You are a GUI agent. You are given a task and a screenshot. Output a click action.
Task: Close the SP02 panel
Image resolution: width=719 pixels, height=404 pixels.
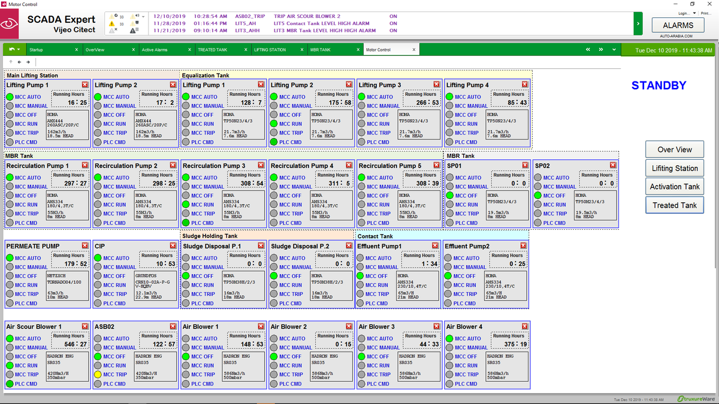612,166
